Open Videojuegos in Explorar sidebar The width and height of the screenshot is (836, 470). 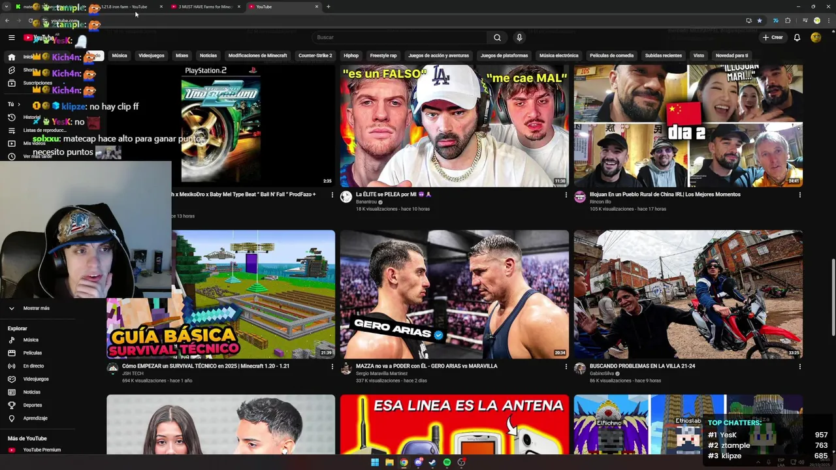point(36,379)
